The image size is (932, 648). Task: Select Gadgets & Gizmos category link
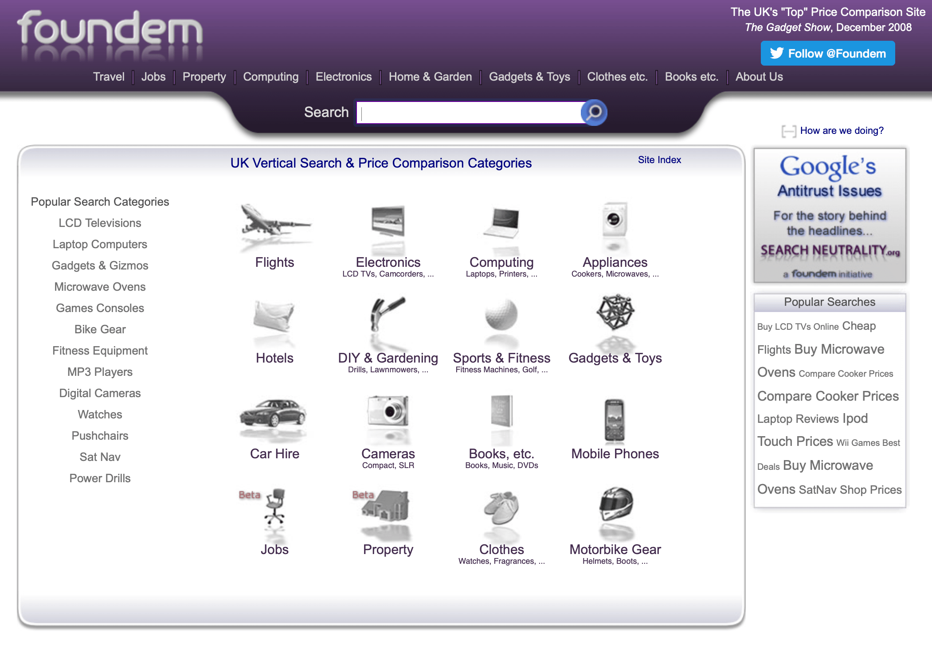100,265
